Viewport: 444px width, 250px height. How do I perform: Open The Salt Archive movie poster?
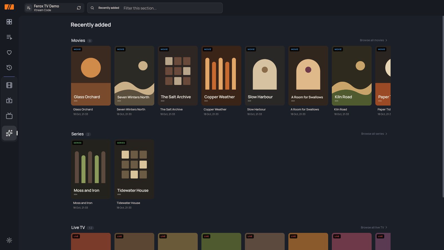(178, 76)
